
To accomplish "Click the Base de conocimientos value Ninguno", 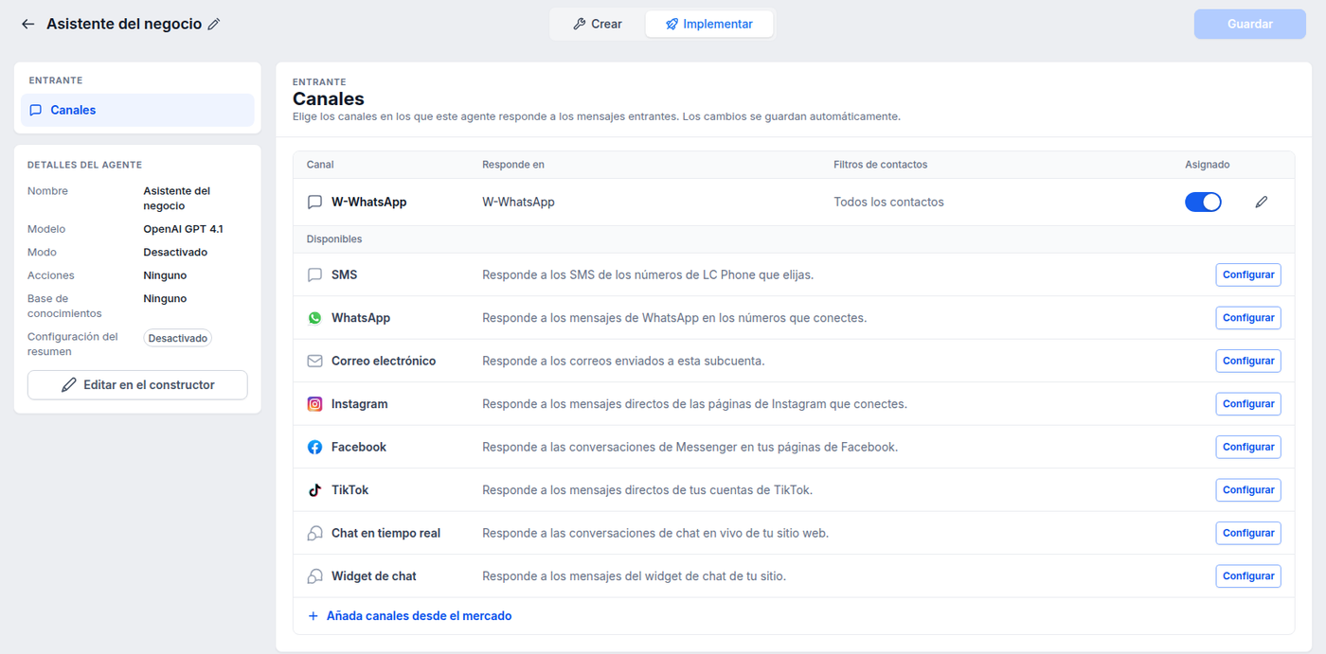I will click(x=165, y=298).
